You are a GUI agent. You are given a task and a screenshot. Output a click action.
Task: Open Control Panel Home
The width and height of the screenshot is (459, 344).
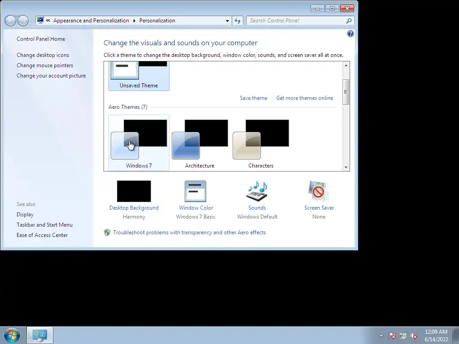[x=41, y=39]
